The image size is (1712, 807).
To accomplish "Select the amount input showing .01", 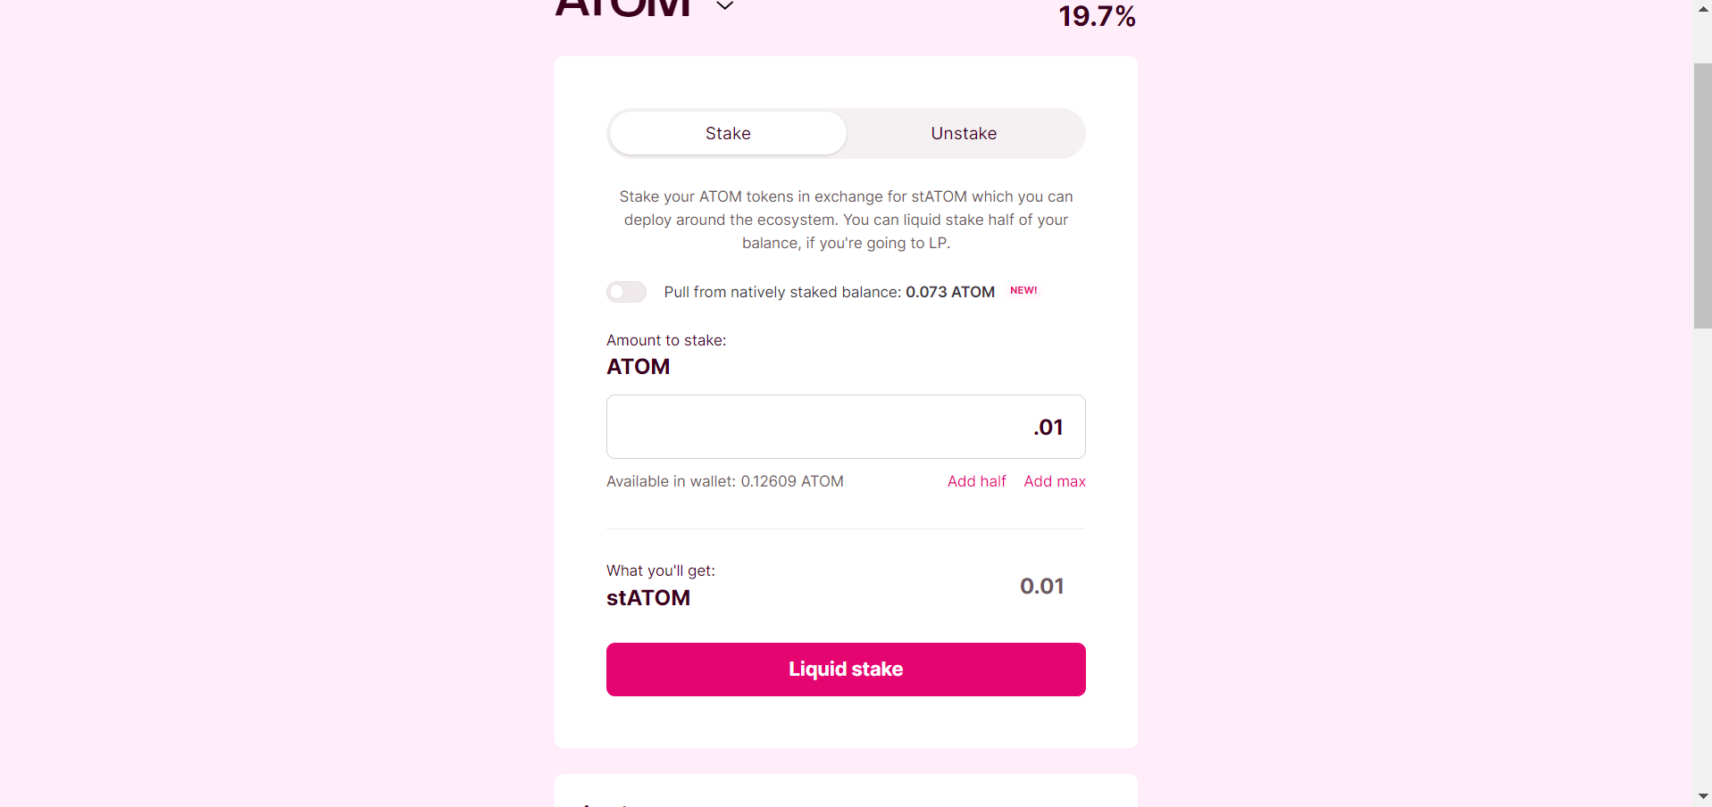I will pos(845,427).
